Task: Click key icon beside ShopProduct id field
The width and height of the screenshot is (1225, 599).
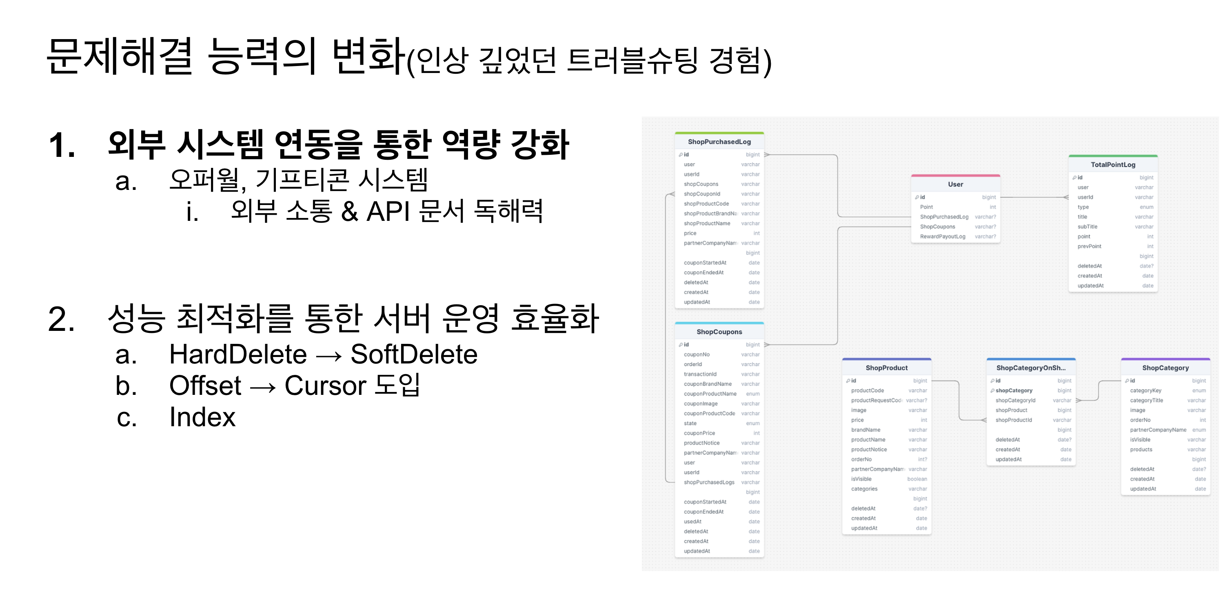Action: point(848,381)
